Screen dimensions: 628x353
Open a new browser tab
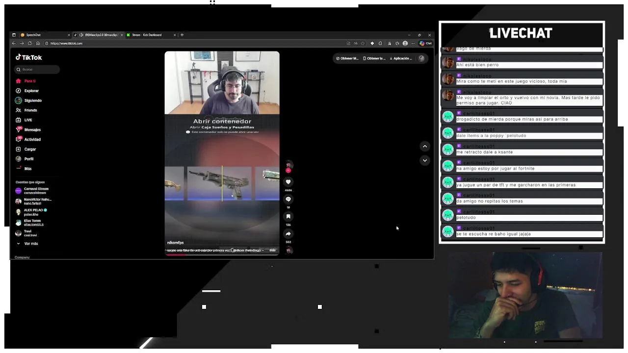182,35
